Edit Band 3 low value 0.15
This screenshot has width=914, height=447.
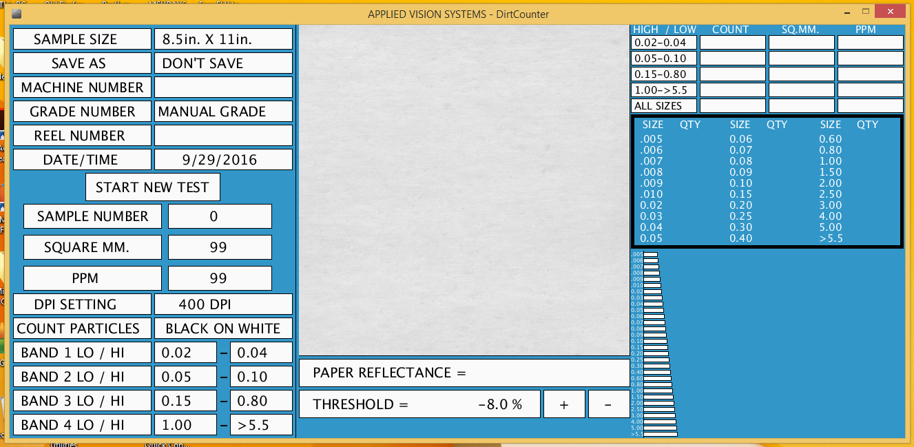(x=185, y=401)
